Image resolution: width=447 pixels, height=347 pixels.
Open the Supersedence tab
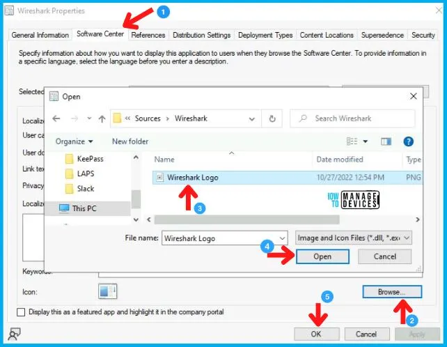pos(382,35)
